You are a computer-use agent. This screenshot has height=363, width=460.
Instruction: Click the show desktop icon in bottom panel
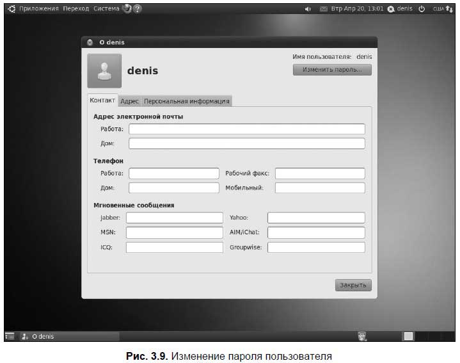click(x=10, y=335)
